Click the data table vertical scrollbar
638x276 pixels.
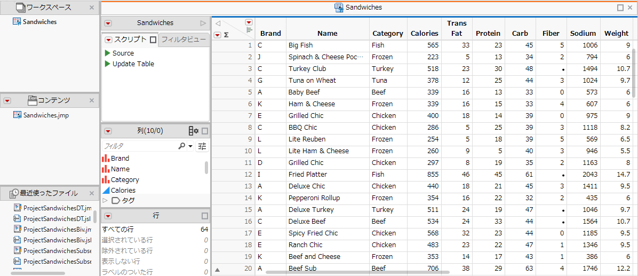tap(635, 73)
